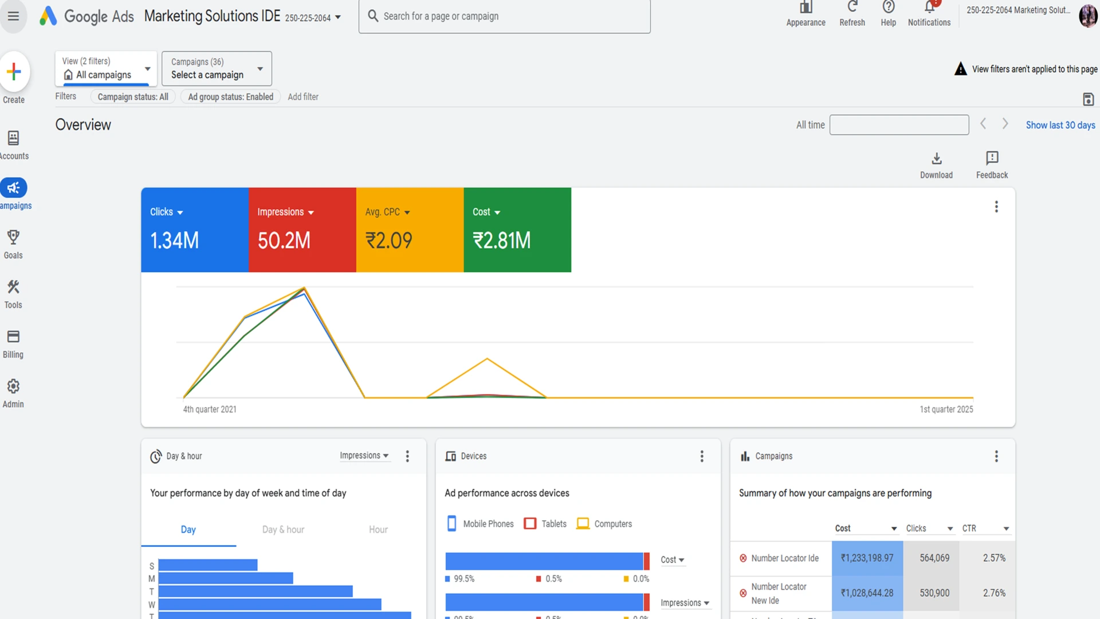Image resolution: width=1100 pixels, height=619 pixels.
Task: Open Accounts in sidebar
Action: tap(13, 145)
